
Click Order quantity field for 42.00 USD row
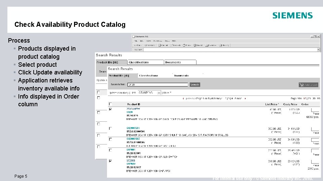[315, 110]
